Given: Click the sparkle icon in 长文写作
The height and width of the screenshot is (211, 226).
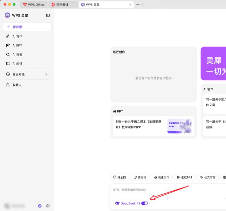Looking at the screenshot, I should (x=202, y=177).
